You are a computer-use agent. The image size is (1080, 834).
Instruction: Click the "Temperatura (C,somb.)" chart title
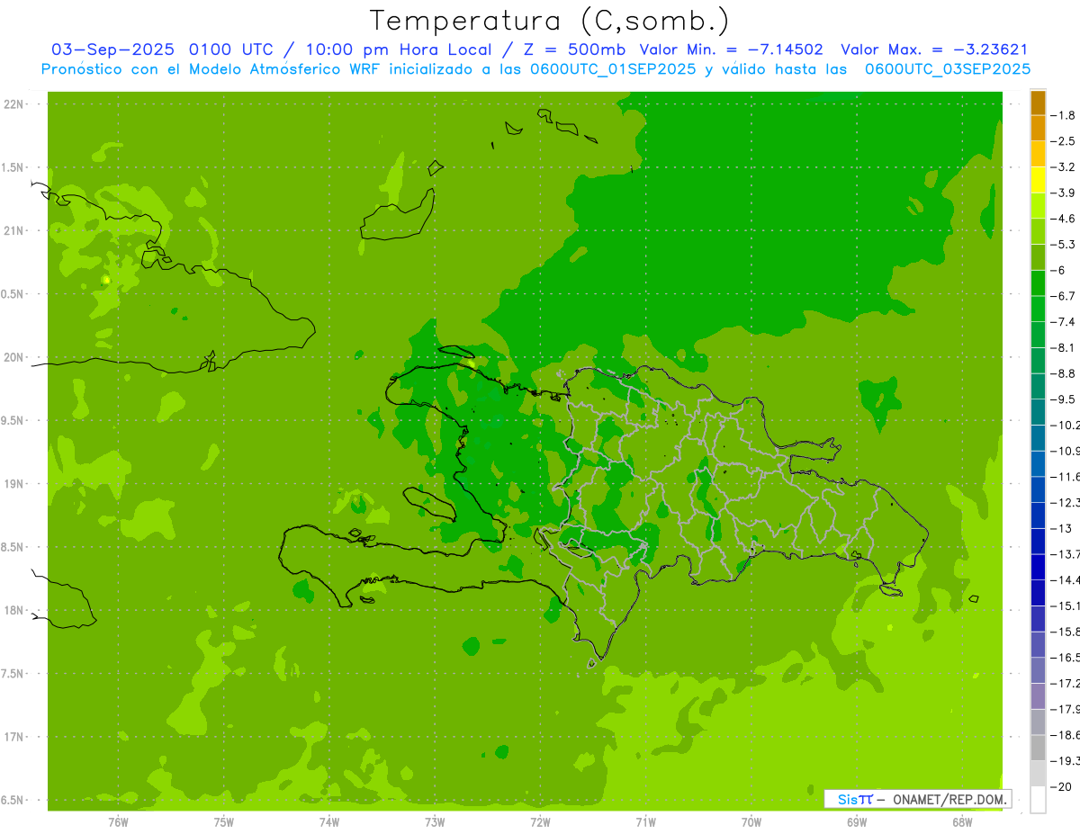(550, 20)
